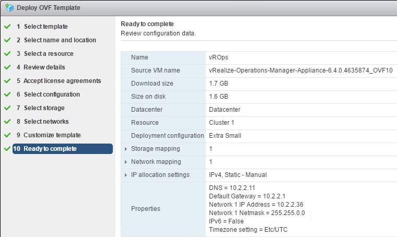397x237 pixels.
Task: Click IPv4, Static - Manual value
Action: point(238,175)
